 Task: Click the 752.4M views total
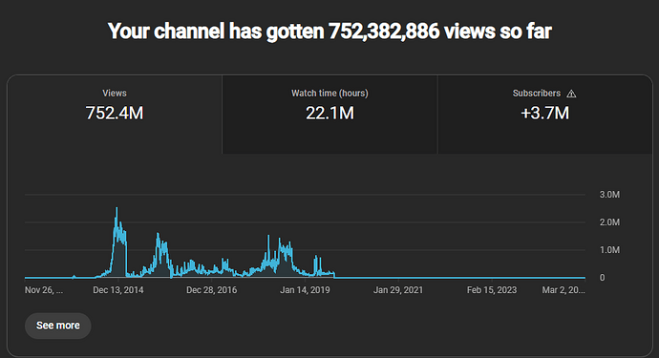point(115,113)
